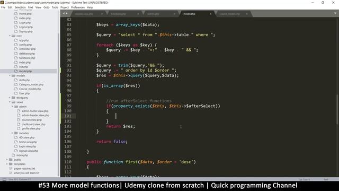Open the Selection menu
Viewport: 339px width, 191px height.
coord(20,7)
